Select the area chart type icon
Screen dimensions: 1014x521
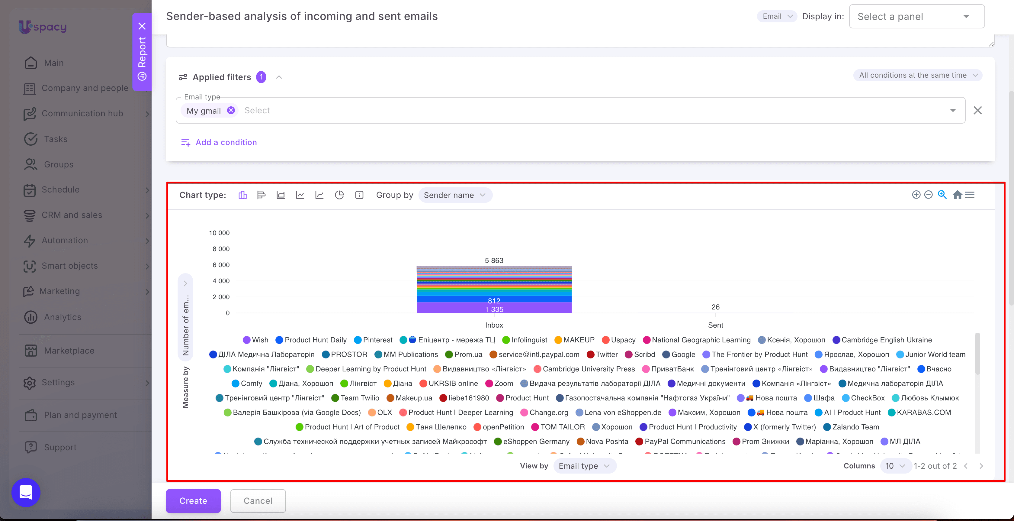pyautogui.click(x=281, y=195)
